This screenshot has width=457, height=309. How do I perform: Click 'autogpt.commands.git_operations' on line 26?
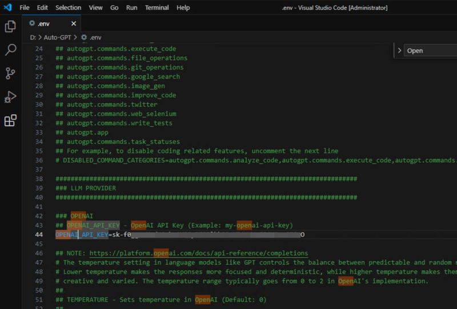point(125,67)
